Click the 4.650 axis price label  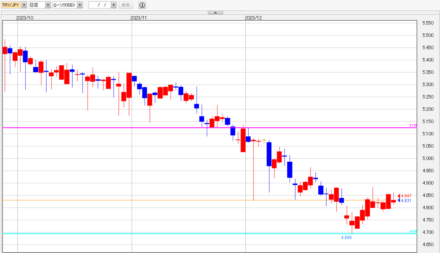coord(428,244)
